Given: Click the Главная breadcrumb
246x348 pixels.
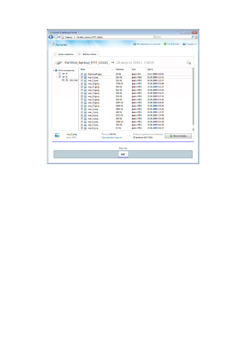Looking at the screenshot, I should 69,37.
